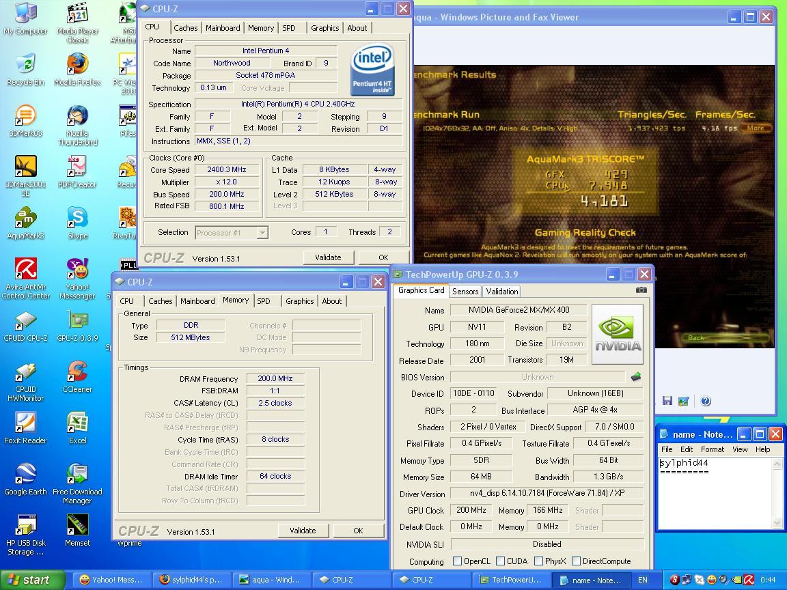Toggle the DirectCompute checkbox in GPU-Z
This screenshot has height=590, width=787.
click(x=576, y=561)
